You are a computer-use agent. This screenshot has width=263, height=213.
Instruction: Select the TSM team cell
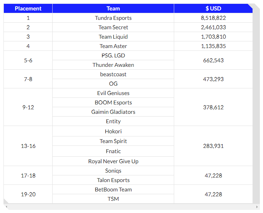pos(113,199)
